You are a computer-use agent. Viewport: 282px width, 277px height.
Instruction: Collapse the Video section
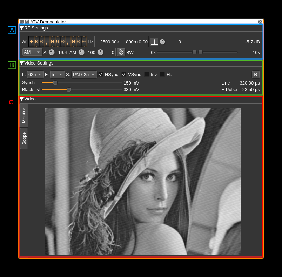(22, 99)
